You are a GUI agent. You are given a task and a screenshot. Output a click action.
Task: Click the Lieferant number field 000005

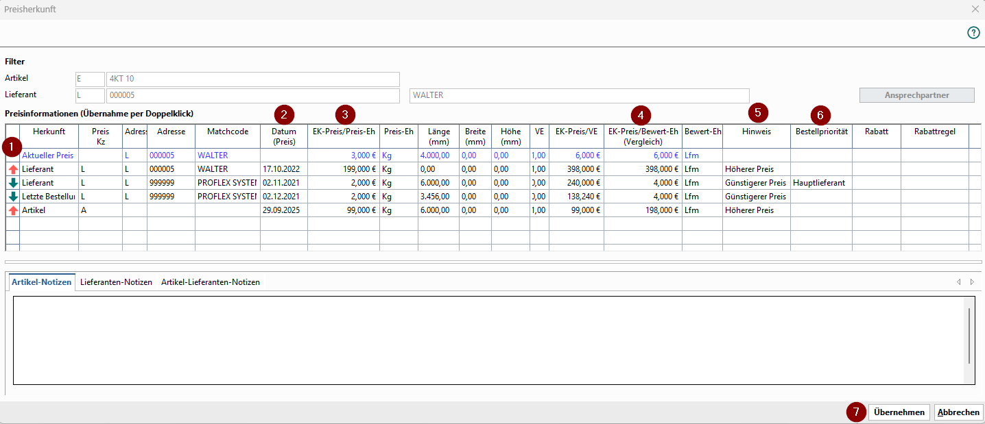252,95
